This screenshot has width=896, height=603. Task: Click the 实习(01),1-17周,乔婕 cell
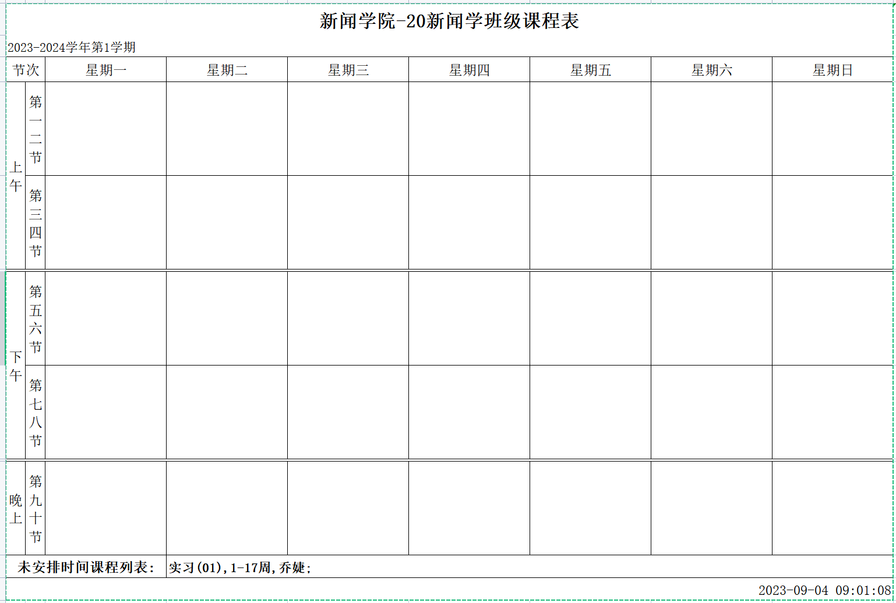point(240,567)
